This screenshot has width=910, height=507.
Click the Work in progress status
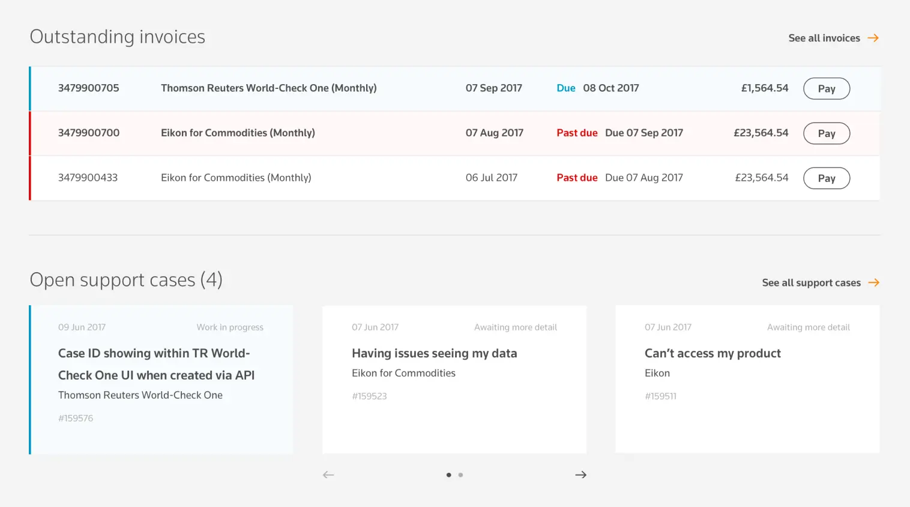230,327
